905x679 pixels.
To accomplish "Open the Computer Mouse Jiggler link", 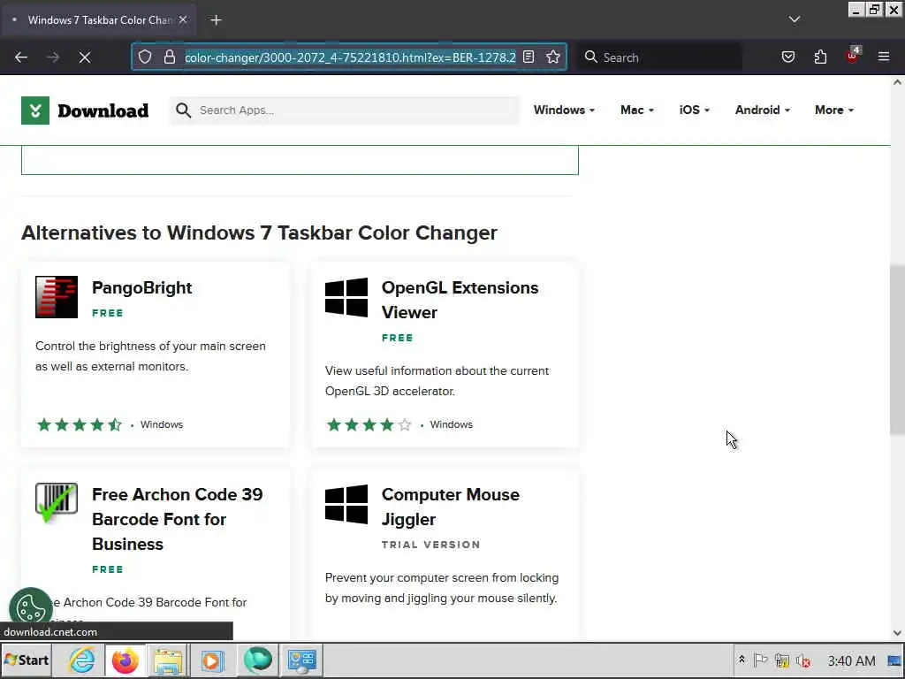I will (x=450, y=507).
